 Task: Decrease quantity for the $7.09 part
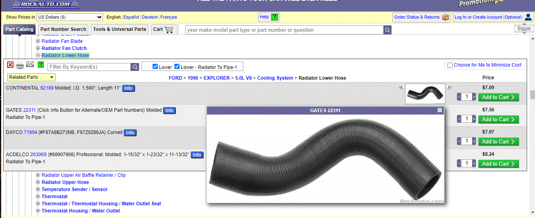459,97
